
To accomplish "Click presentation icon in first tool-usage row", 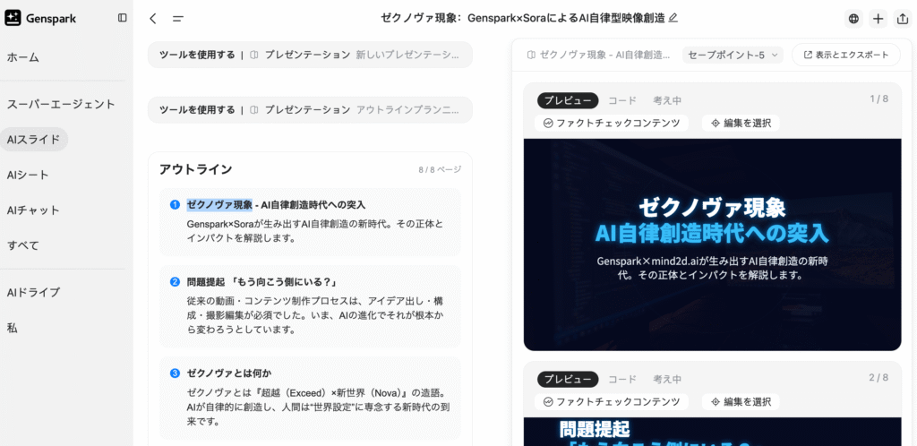I will click(x=254, y=55).
